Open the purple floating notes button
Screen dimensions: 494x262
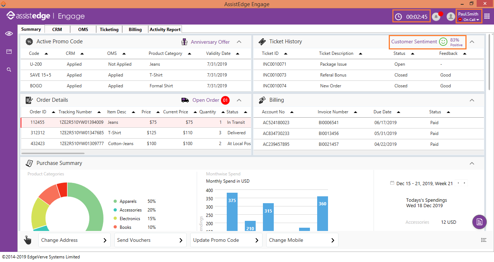click(x=480, y=222)
